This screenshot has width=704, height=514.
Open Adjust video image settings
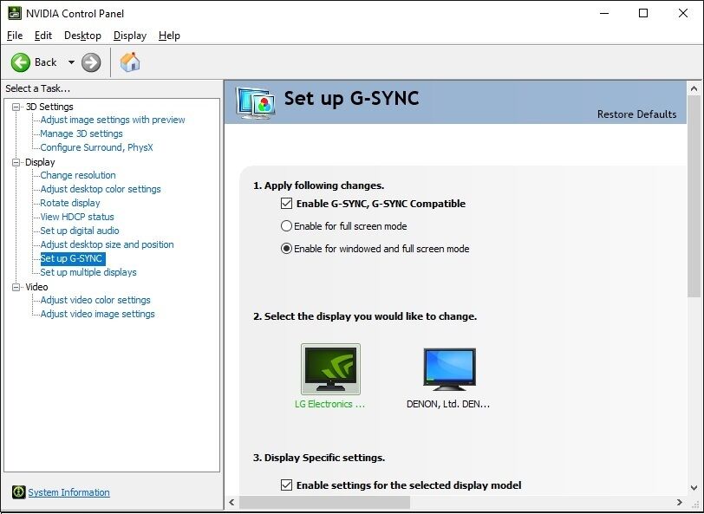[97, 314]
